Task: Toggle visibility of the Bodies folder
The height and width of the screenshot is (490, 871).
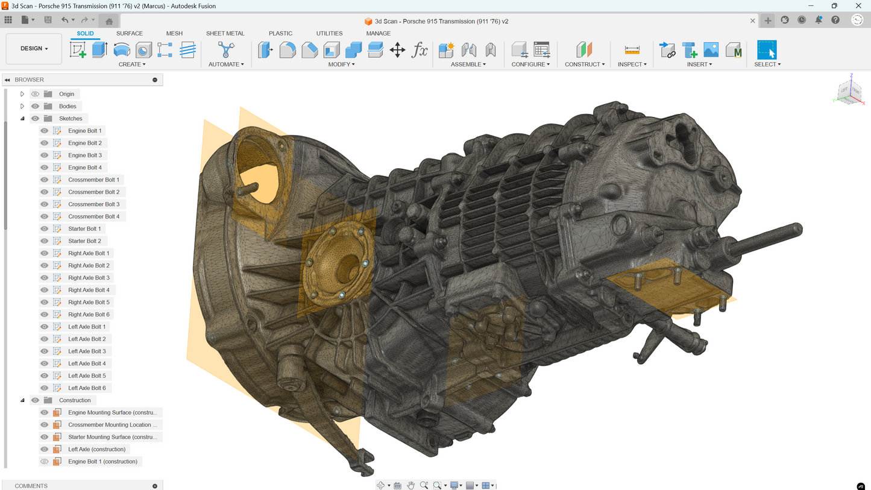Action: (x=36, y=106)
